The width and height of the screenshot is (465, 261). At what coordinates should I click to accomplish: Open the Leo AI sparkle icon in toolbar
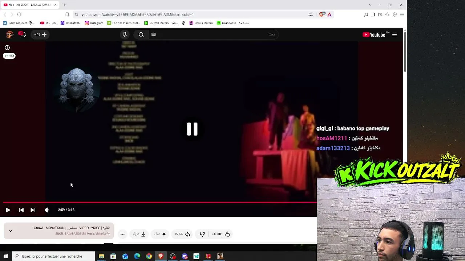[x=388, y=14]
